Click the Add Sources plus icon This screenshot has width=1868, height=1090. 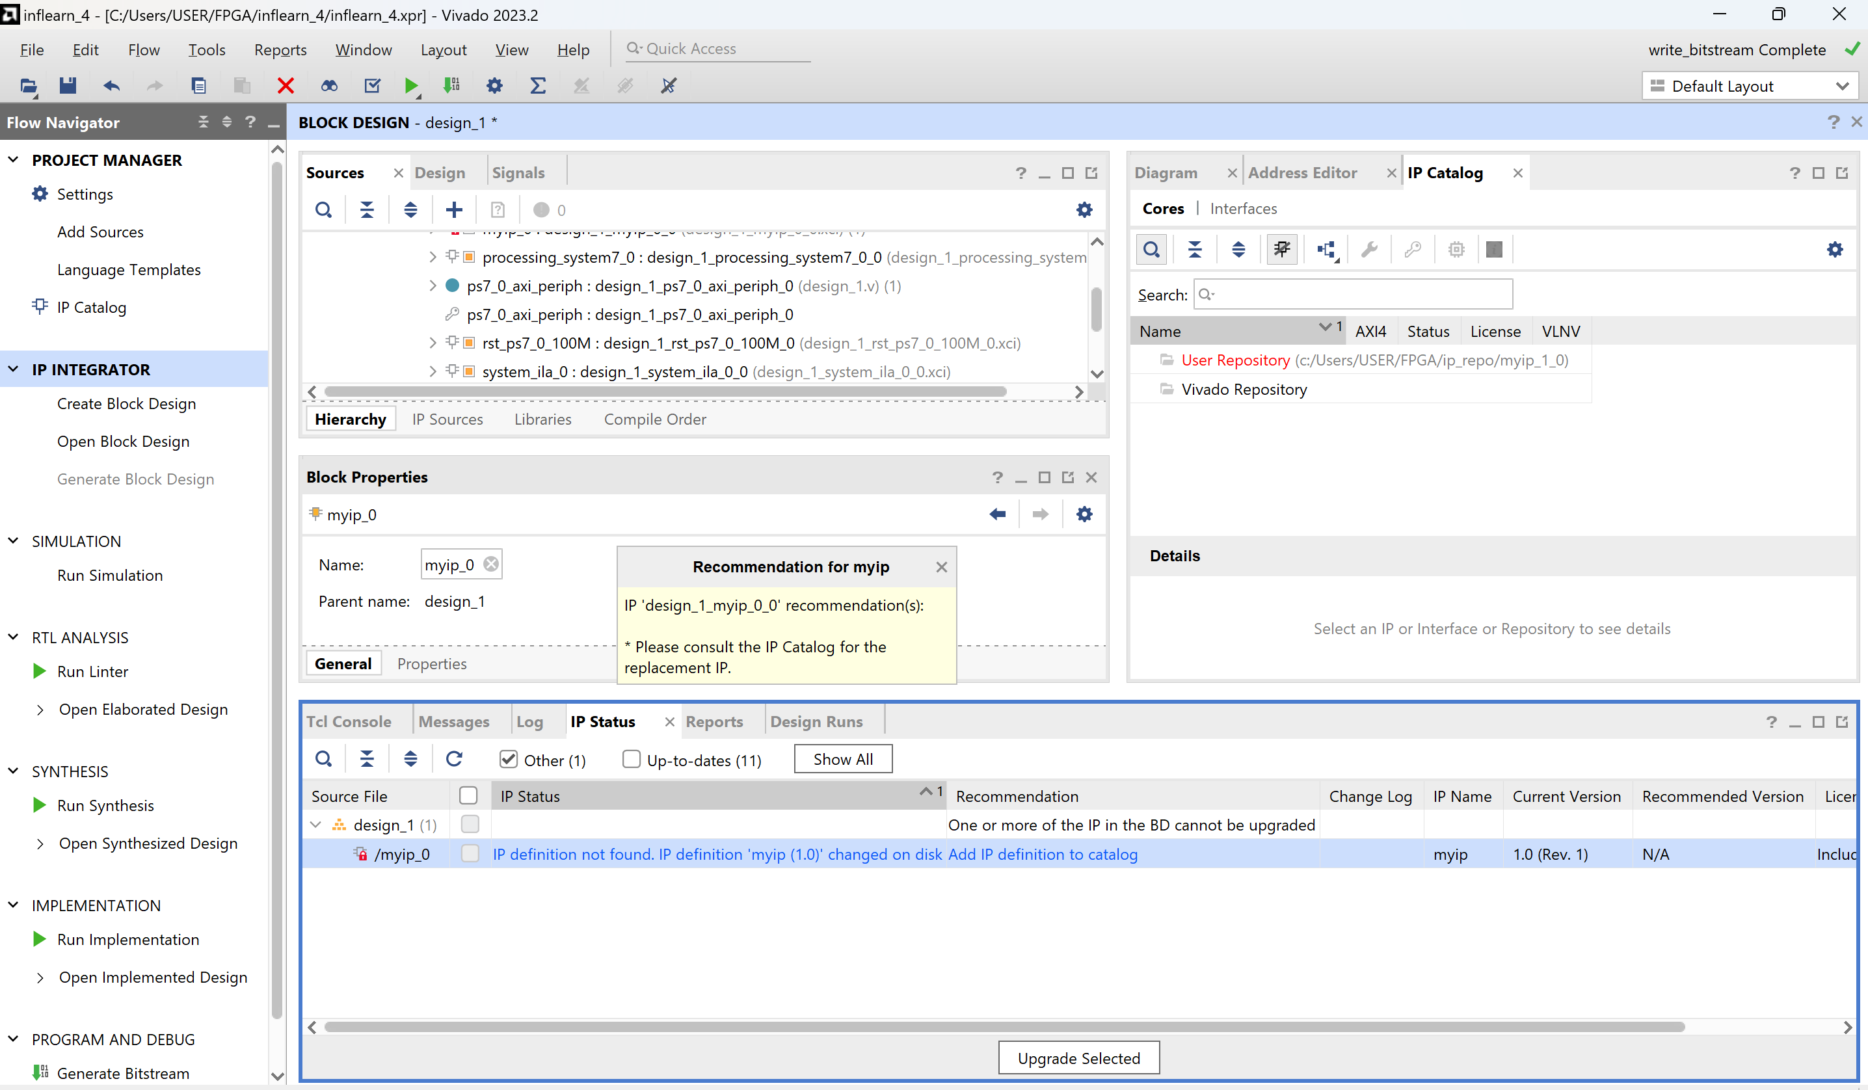[x=455, y=209]
